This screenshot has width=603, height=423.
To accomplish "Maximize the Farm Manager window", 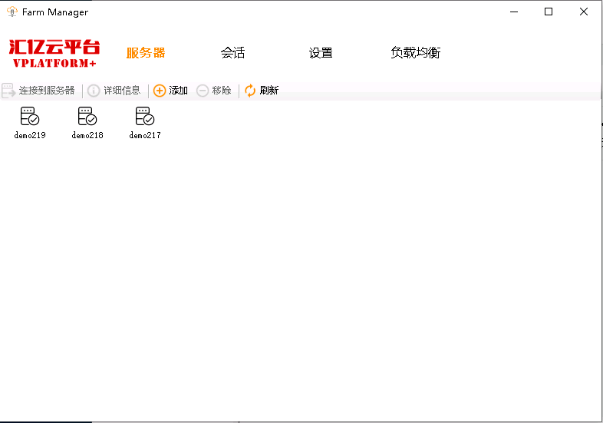I will tap(549, 12).
